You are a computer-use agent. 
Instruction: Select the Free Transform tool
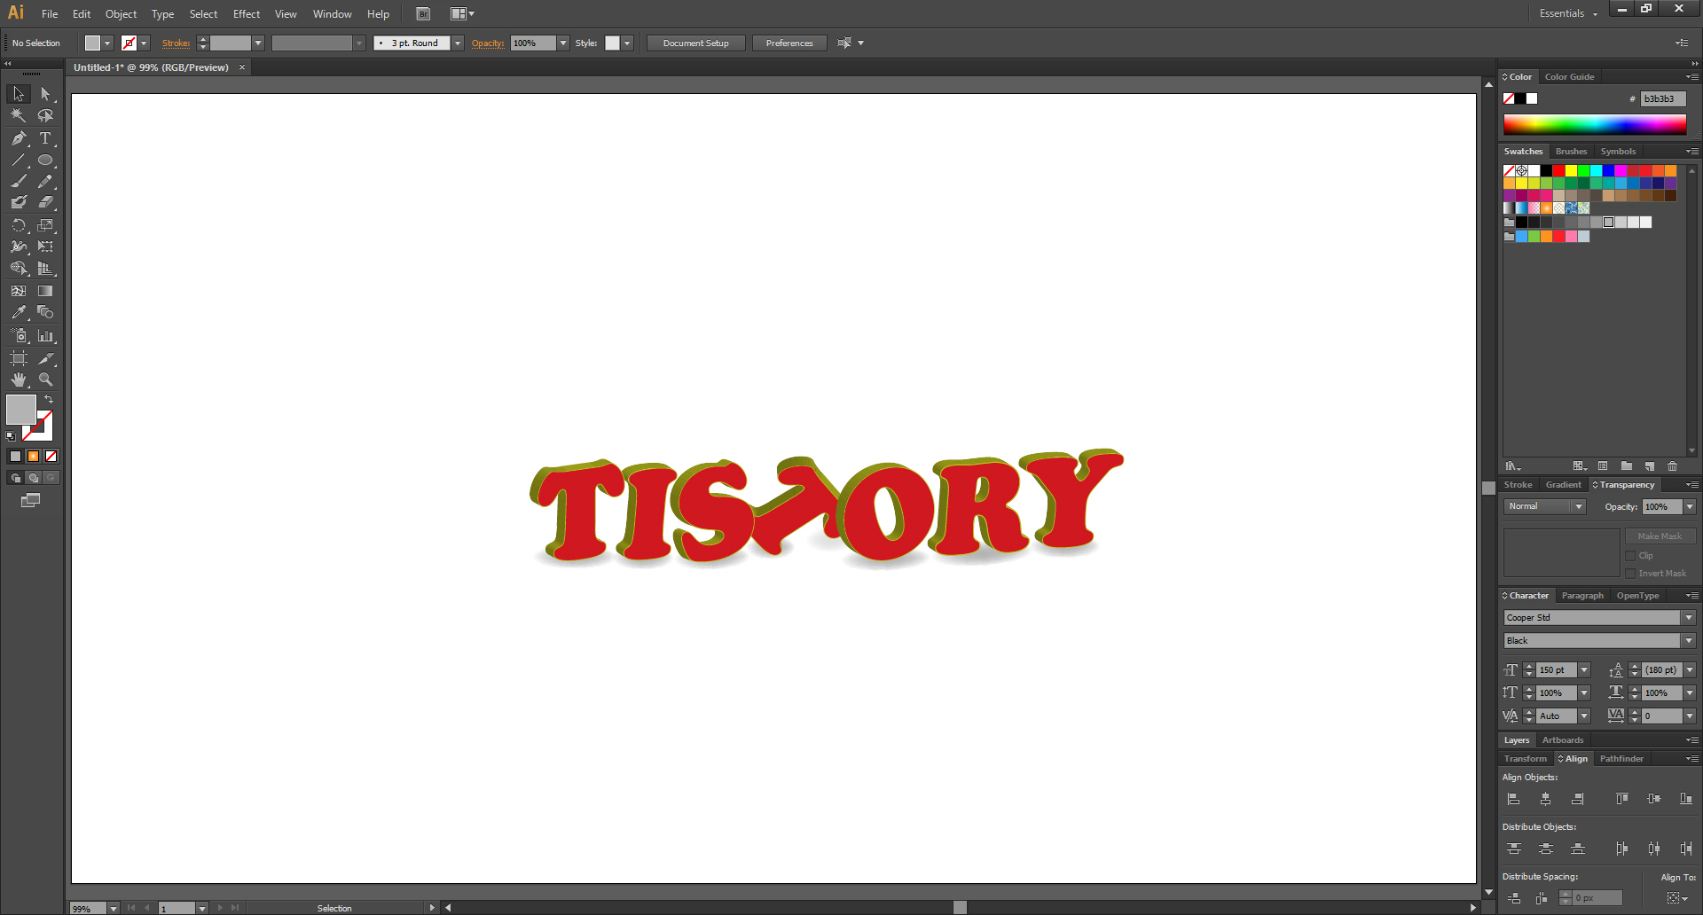pyautogui.click(x=45, y=247)
